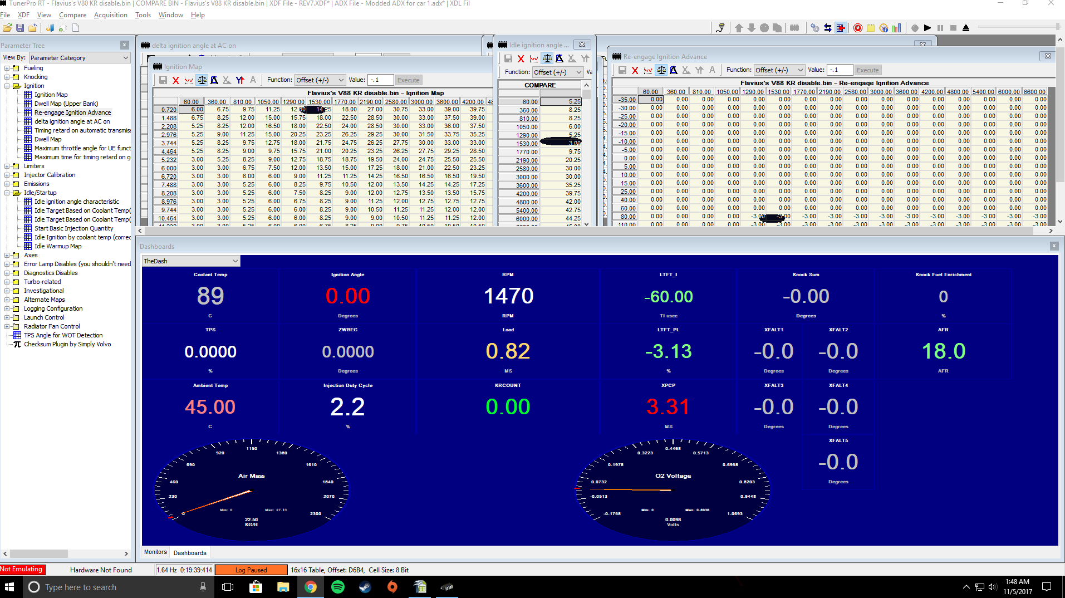Switch to the Dashboards tab
1065x598 pixels.
(x=190, y=553)
